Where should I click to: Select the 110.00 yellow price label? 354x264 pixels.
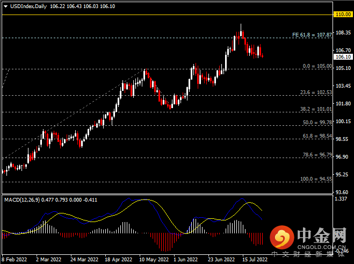click(x=343, y=15)
